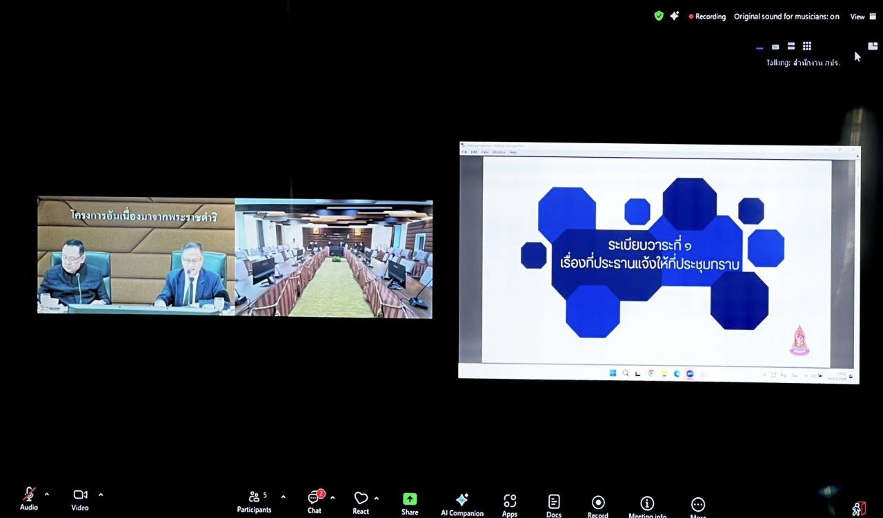Image resolution: width=883 pixels, height=518 pixels.
Task: Open the chevron menu next to Participants
Action: 283,497
